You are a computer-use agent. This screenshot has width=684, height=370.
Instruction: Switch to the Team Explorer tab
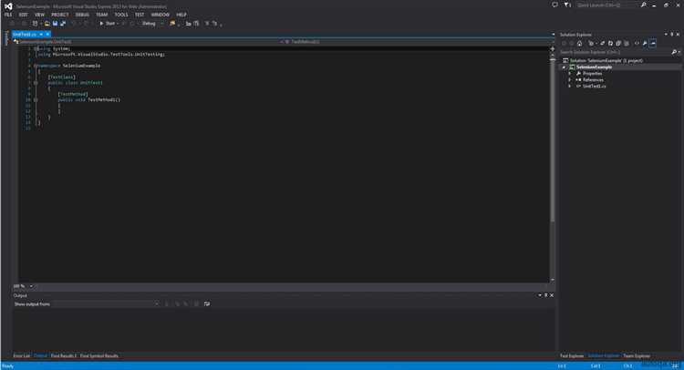click(637, 355)
